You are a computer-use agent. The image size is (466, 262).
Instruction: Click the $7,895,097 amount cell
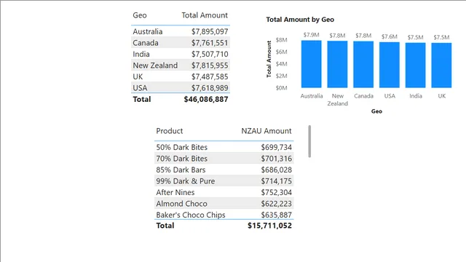coord(210,31)
